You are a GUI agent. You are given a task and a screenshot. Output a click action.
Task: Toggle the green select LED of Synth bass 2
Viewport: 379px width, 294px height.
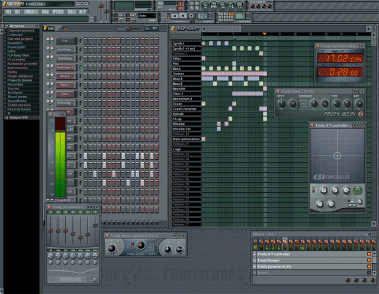click(81, 67)
